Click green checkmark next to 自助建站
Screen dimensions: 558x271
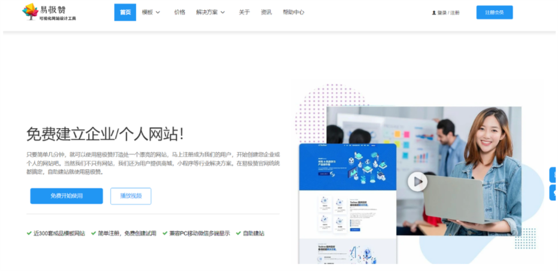point(238,233)
